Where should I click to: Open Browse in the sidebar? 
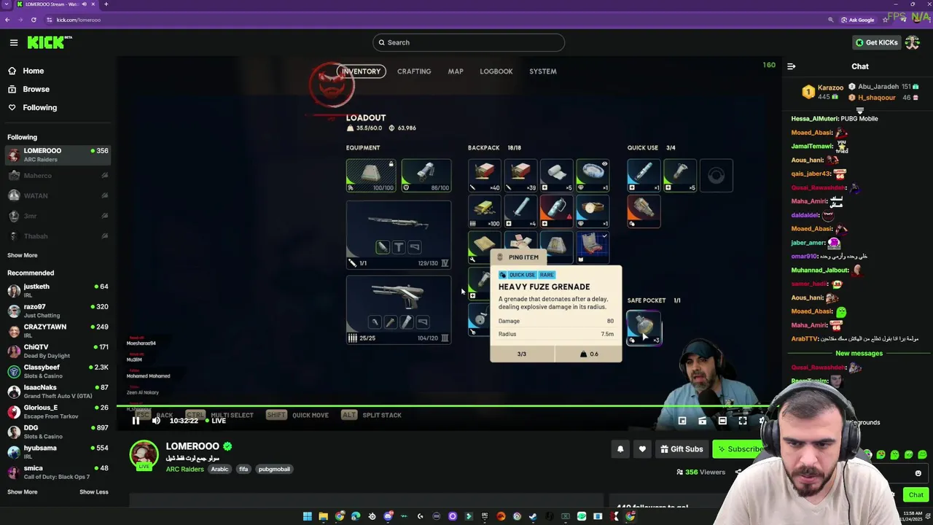36,89
